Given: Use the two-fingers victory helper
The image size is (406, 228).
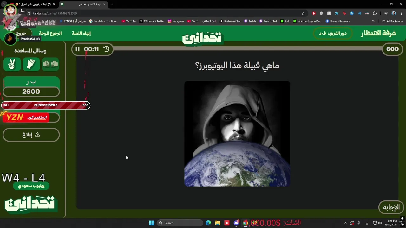Looking at the screenshot, I should click(12, 64).
